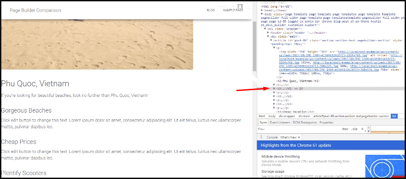The width and height of the screenshot is (406, 179).
Task: Collapse the body element node
Action: tap(262, 14)
